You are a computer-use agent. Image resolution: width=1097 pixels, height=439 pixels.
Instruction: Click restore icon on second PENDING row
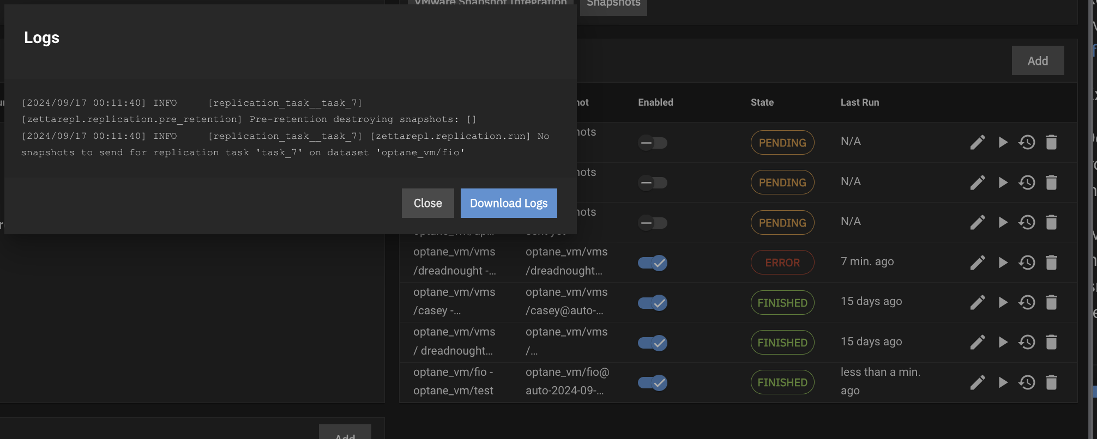click(1027, 182)
